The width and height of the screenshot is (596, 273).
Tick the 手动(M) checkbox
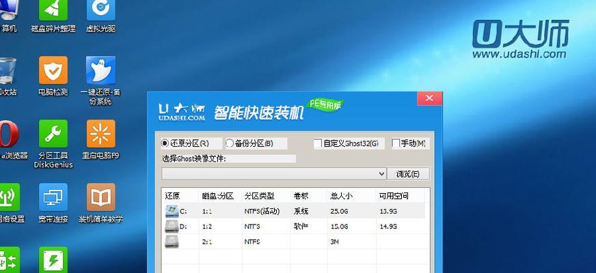pyautogui.click(x=396, y=143)
